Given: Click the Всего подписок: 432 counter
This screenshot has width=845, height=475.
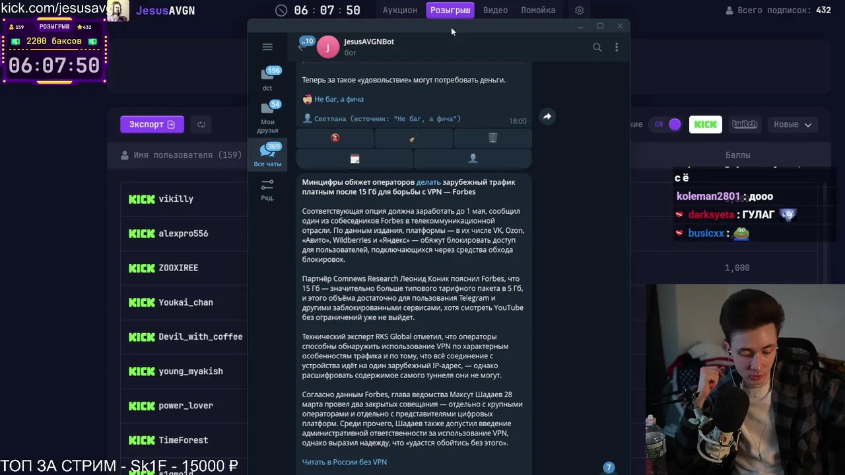Looking at the screenshot, I should (x=778, y=11).
